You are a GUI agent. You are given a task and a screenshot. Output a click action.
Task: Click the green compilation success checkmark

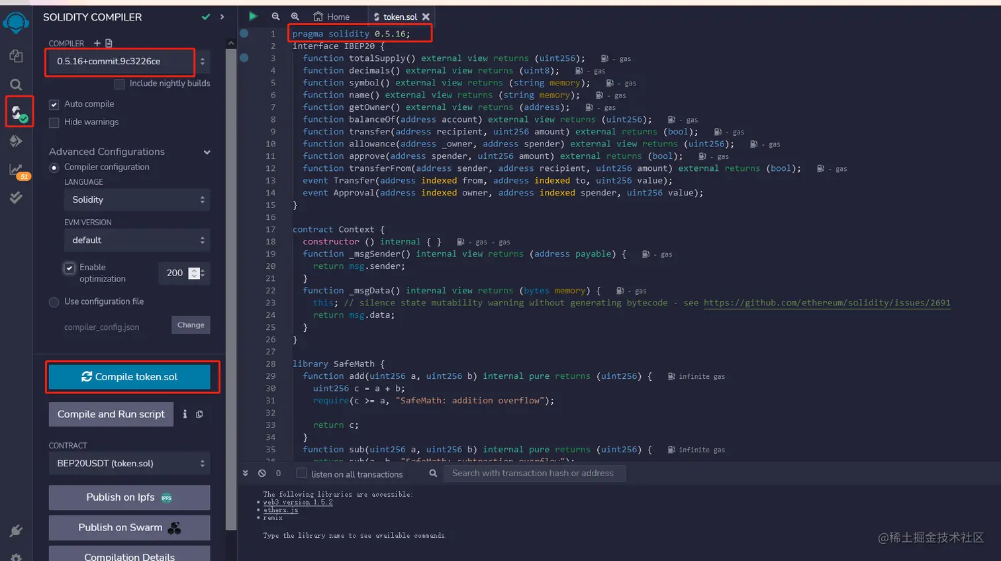(x=206, y=17)
